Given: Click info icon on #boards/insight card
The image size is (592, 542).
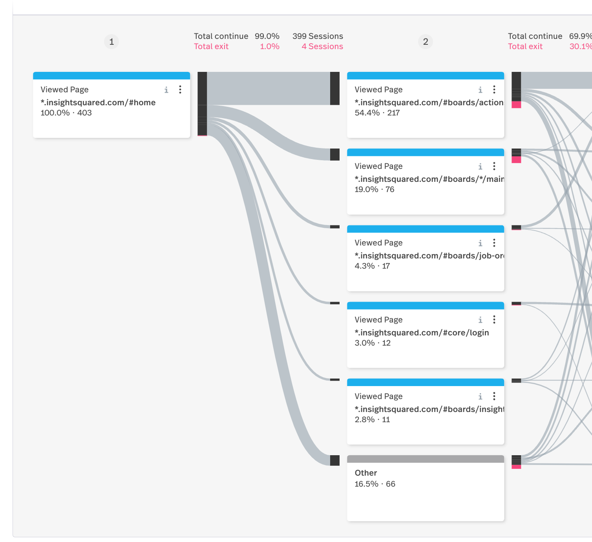Looking at the screenshot, I should tap(481, 397).
